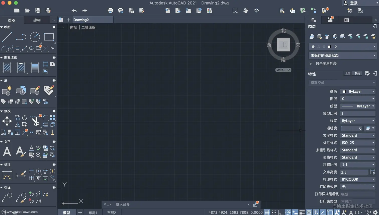The width and height of the screenshot is (379, 215).
Task: Toggle object snap in status bar
Action: (x=330, y=212)
